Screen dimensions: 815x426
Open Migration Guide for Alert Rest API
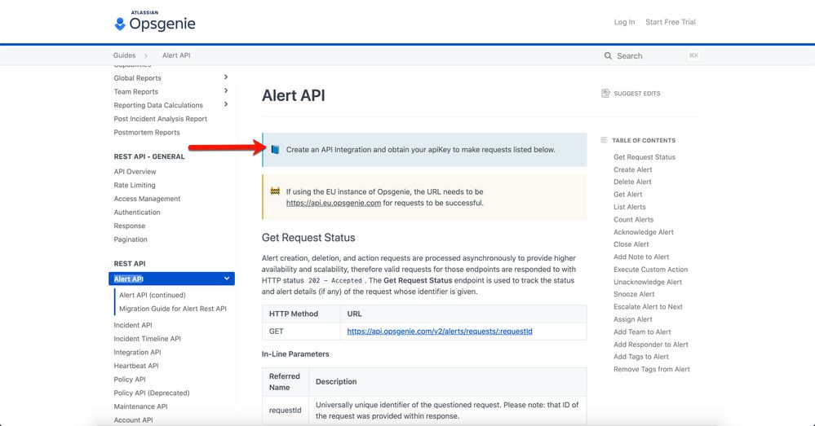tap(173, 308)
